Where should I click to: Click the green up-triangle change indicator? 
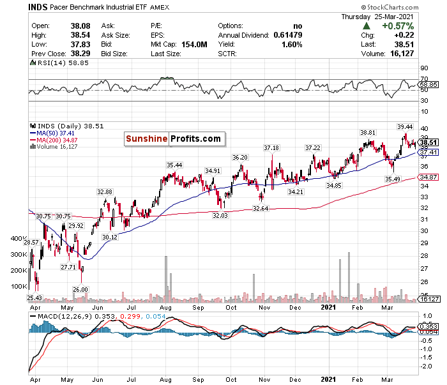(367, 26)
